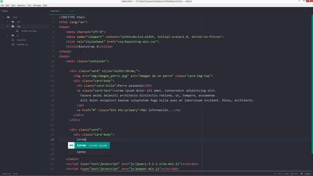This screenshot has height=176, width=313.
Task: Click the Atom logo in title bar
Action: [x=1, y=1]
